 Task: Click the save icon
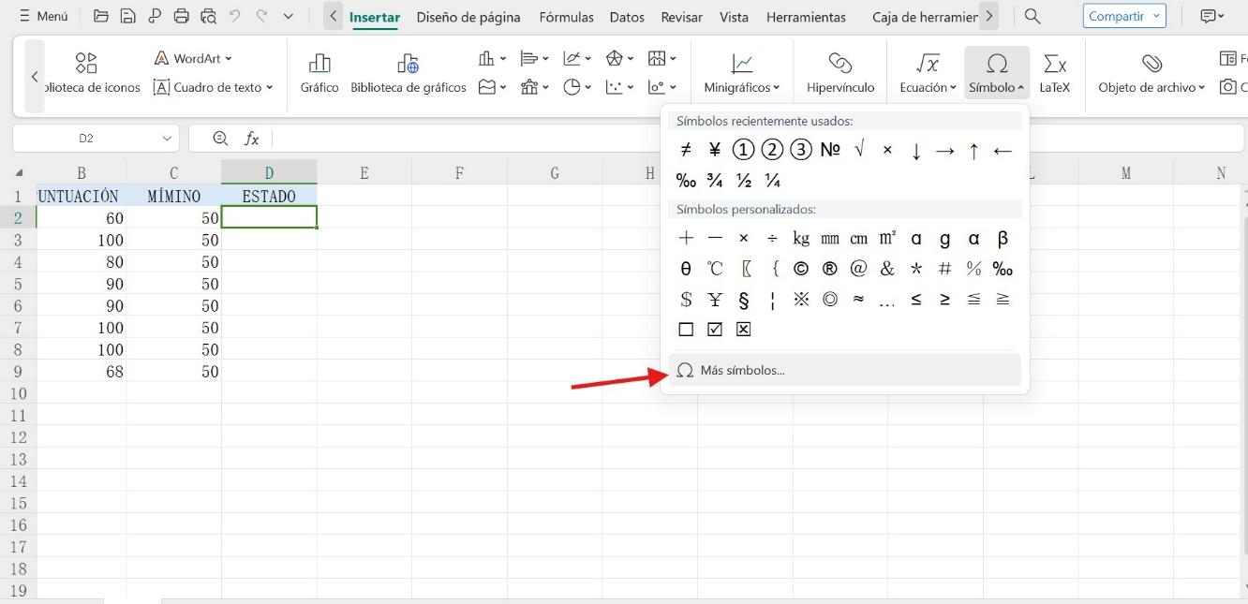pyautogui.click(x=127, y=16)
